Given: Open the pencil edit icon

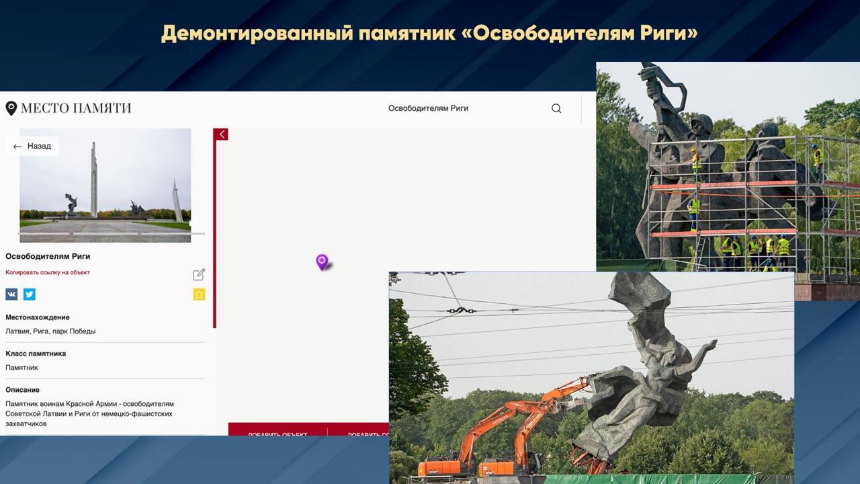Looking at the screenshot, I should point(199,274).
